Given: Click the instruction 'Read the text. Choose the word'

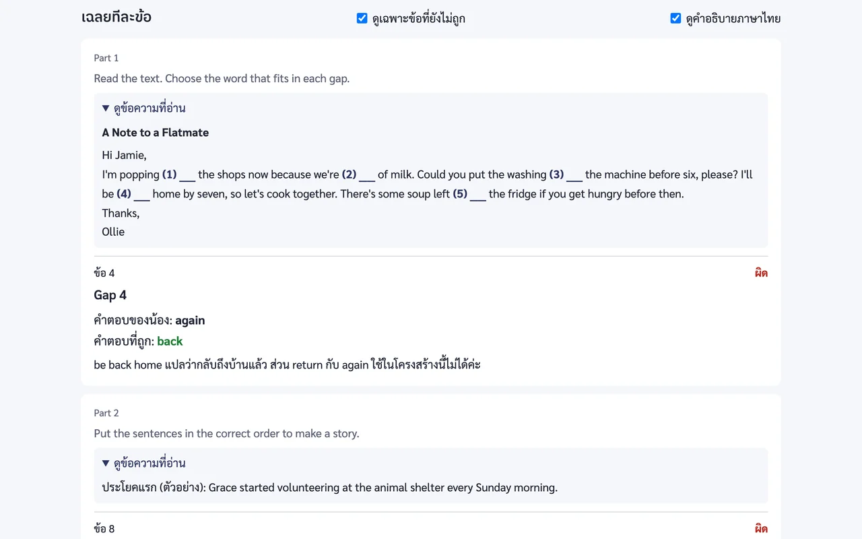Looking at the screenshot, I should [222, 78].
